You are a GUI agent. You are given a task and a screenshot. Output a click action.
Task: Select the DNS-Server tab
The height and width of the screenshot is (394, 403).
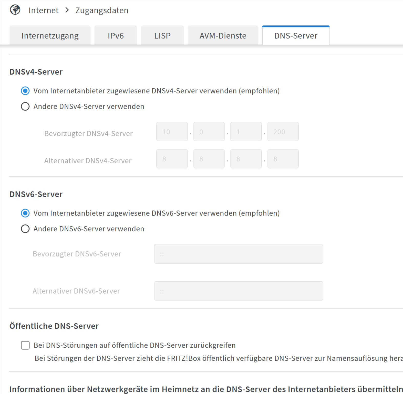click(x=296, y=36)
